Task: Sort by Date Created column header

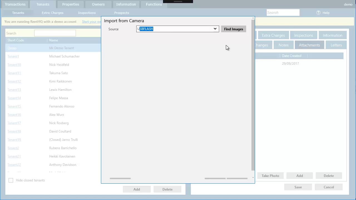Action: click(291, 56)
